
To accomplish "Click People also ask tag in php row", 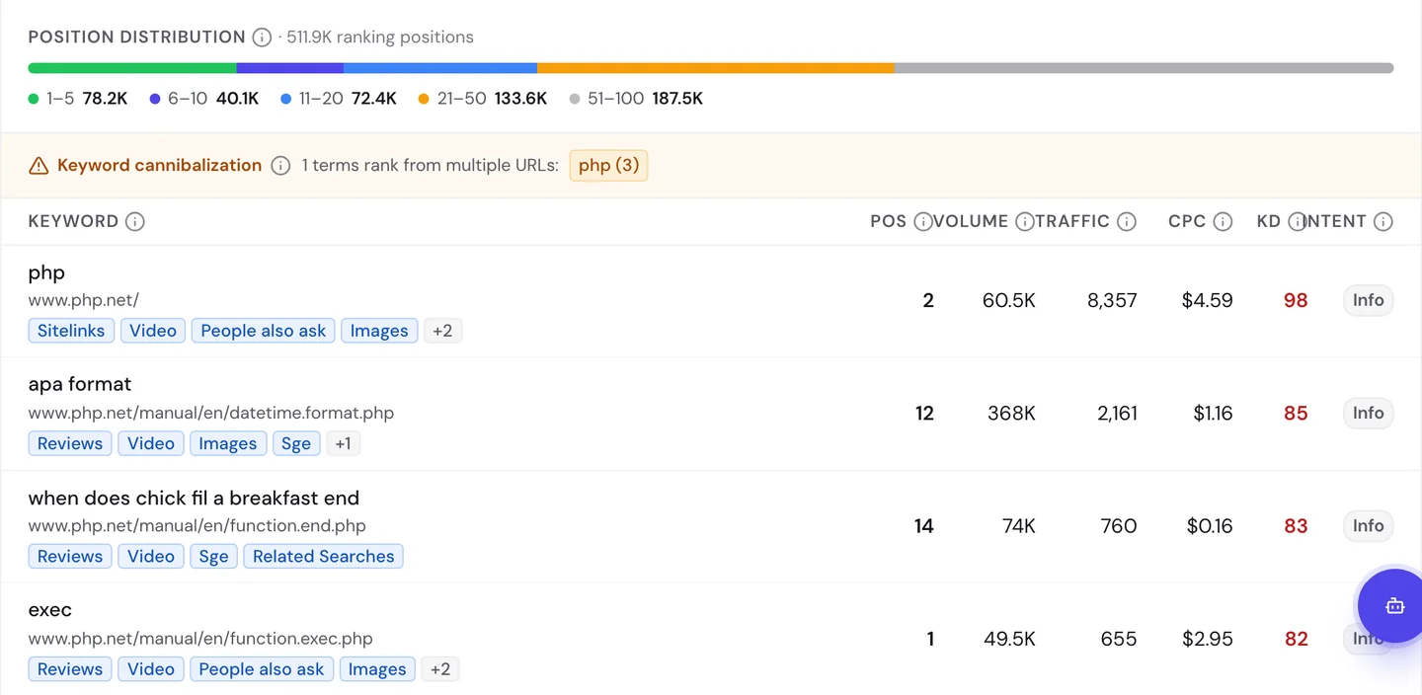I will tap(264, 331).
